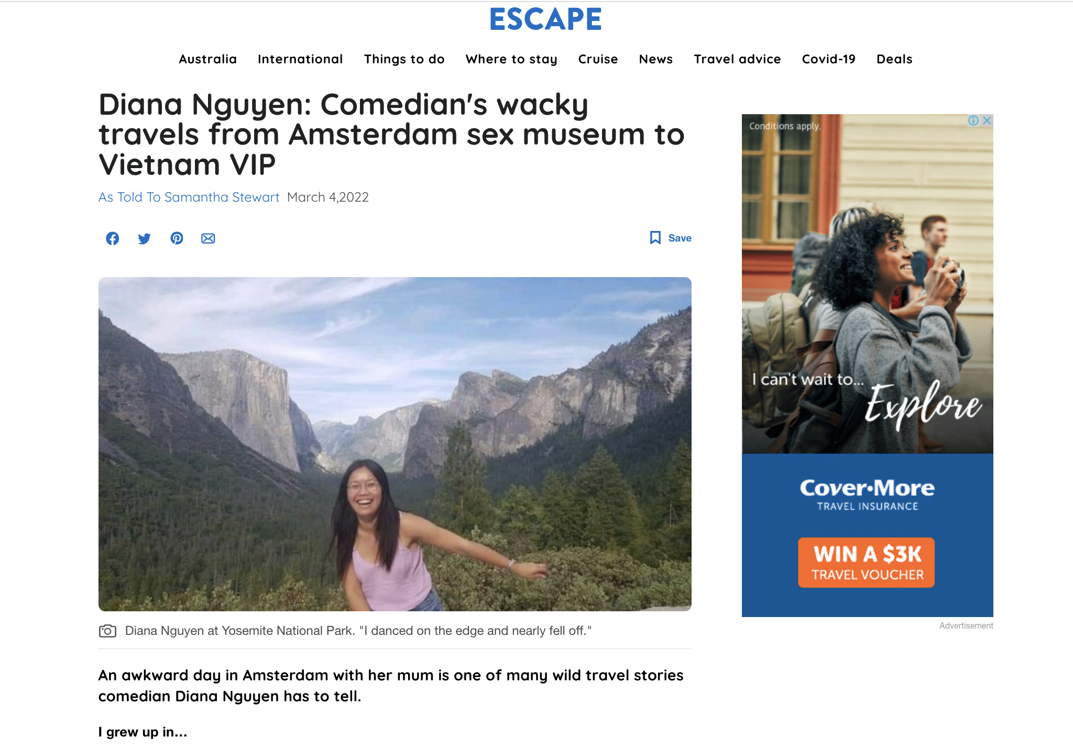Open Covid-19 section
The height and width of the screenshot is (748, 1073).
tap(829, 59)
